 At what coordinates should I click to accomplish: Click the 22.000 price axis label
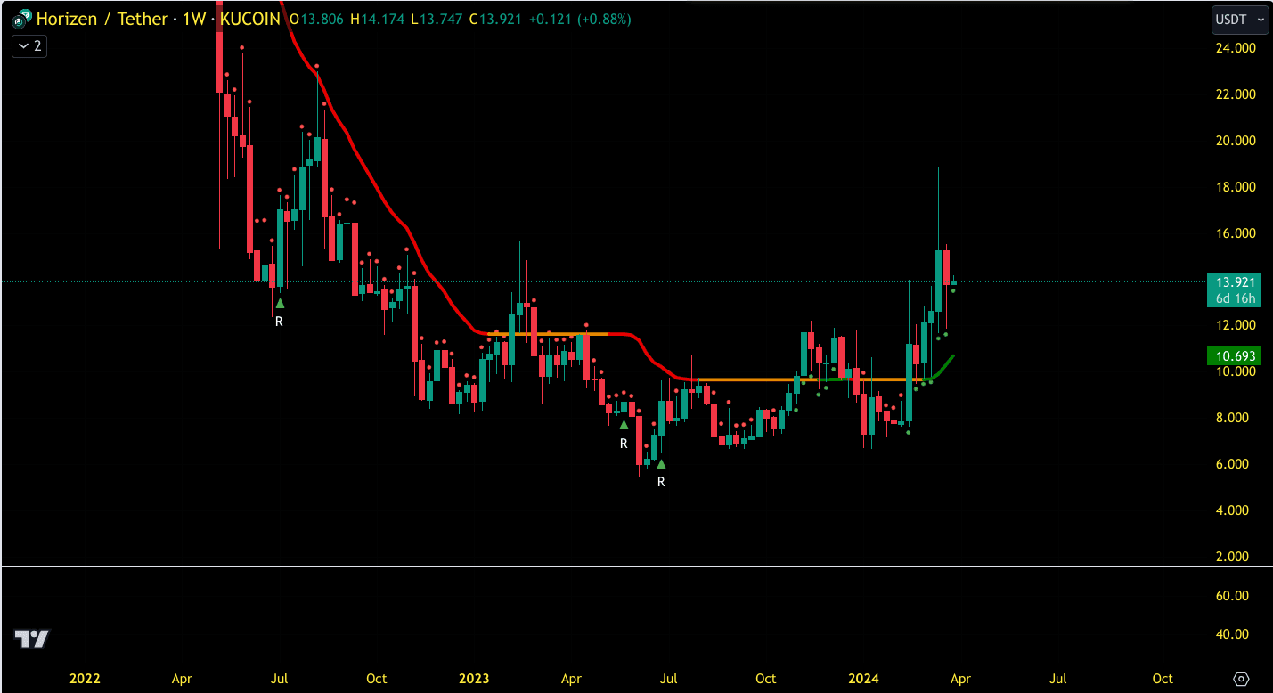pos(1236,94)
